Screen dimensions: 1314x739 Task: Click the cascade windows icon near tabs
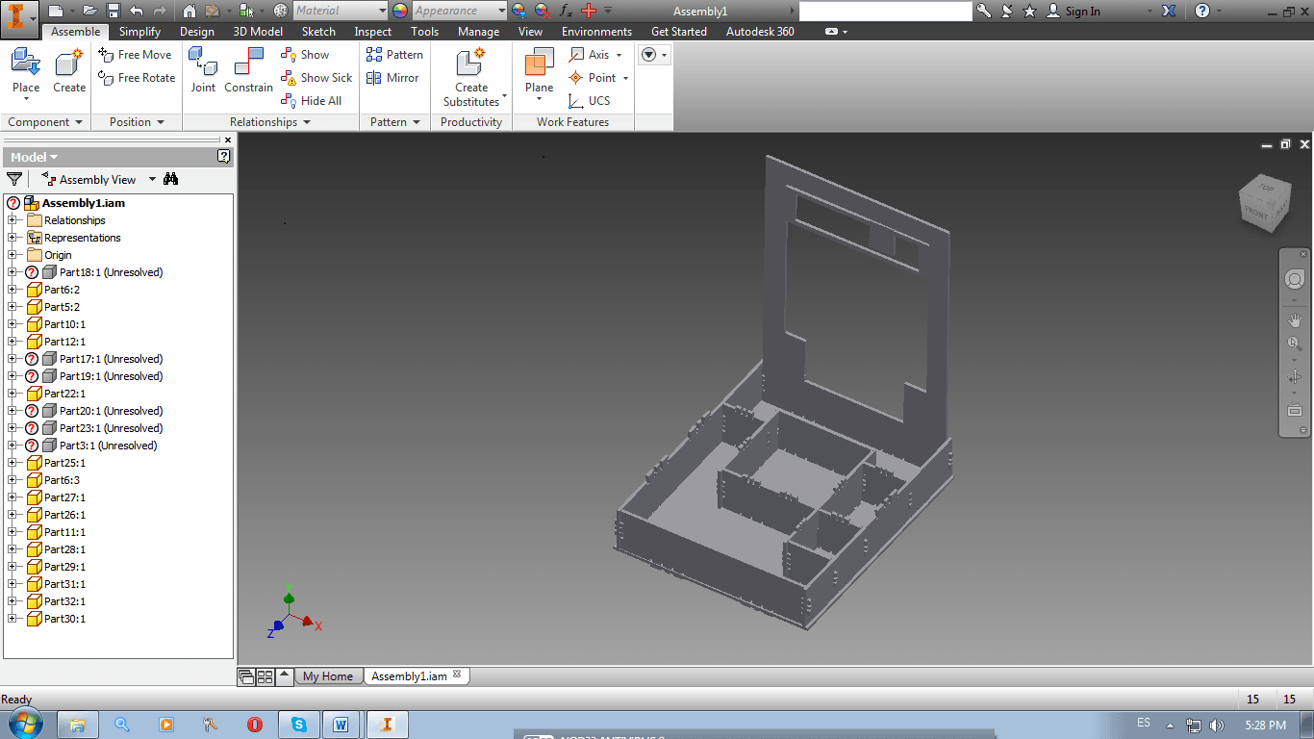(x=246, y=676)
